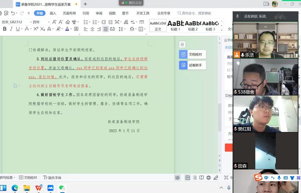This screenshot has width=301, height=193.
Task: Click the Chinese layout icon
Action: 117,22
